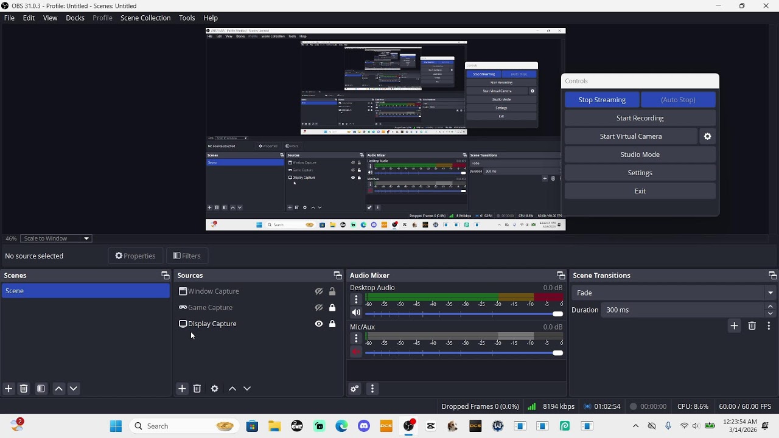
Task: Show Window Capture source visibility
Action: pos(319,291)
